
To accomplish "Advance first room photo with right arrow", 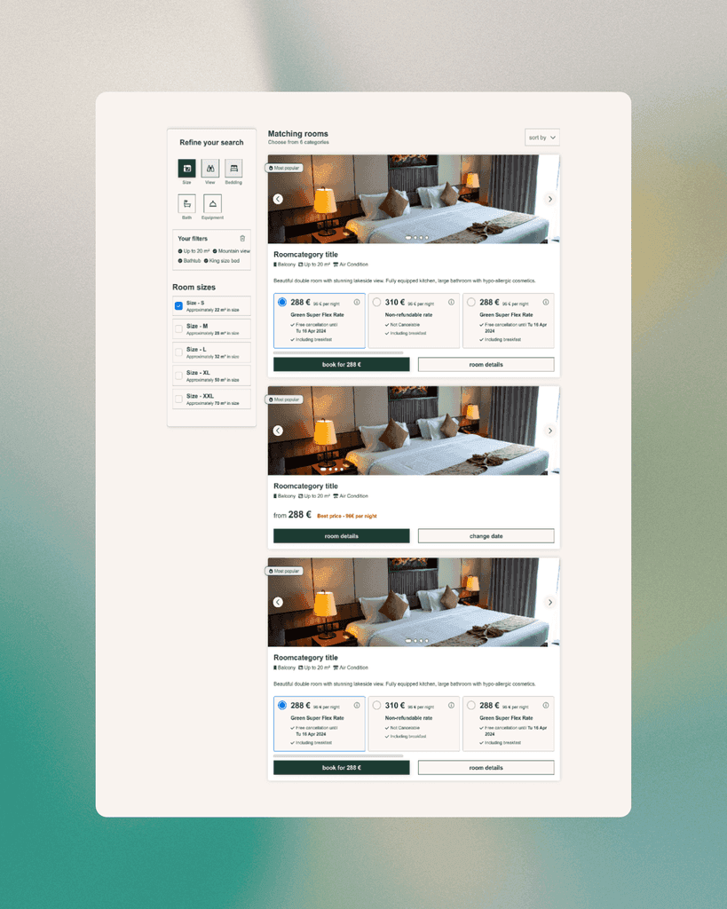I will [549, 199].
